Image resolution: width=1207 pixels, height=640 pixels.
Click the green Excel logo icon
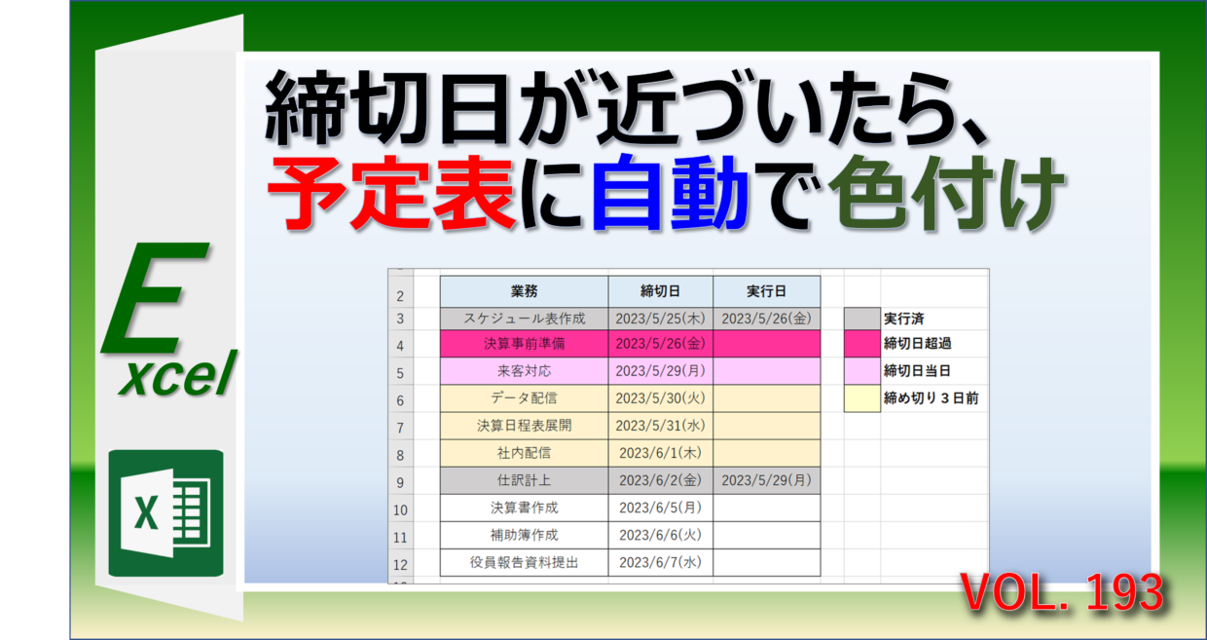point(165,513)
